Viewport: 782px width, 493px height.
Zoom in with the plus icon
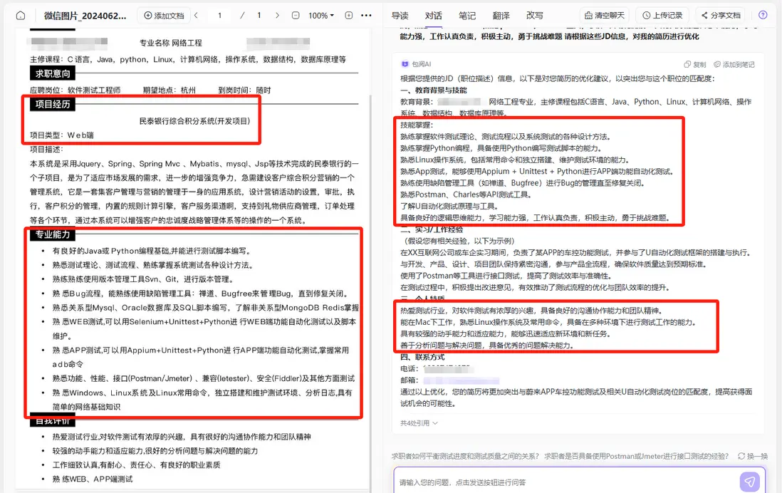point(349,16)
